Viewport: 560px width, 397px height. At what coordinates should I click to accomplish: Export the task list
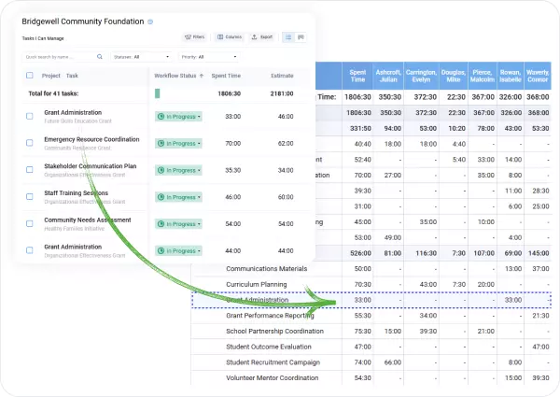pyautogui.click(x=262, y=36)
